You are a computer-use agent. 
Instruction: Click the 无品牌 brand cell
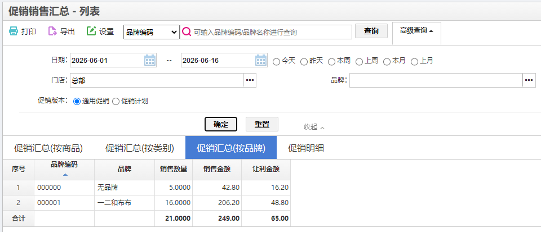click(125, 188)
